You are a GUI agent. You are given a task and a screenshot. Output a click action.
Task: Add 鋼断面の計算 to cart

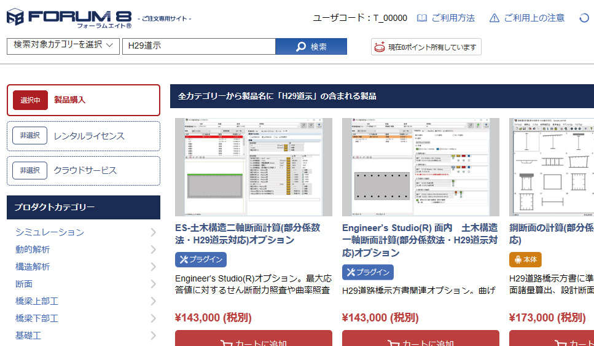(x=552, y=338)
